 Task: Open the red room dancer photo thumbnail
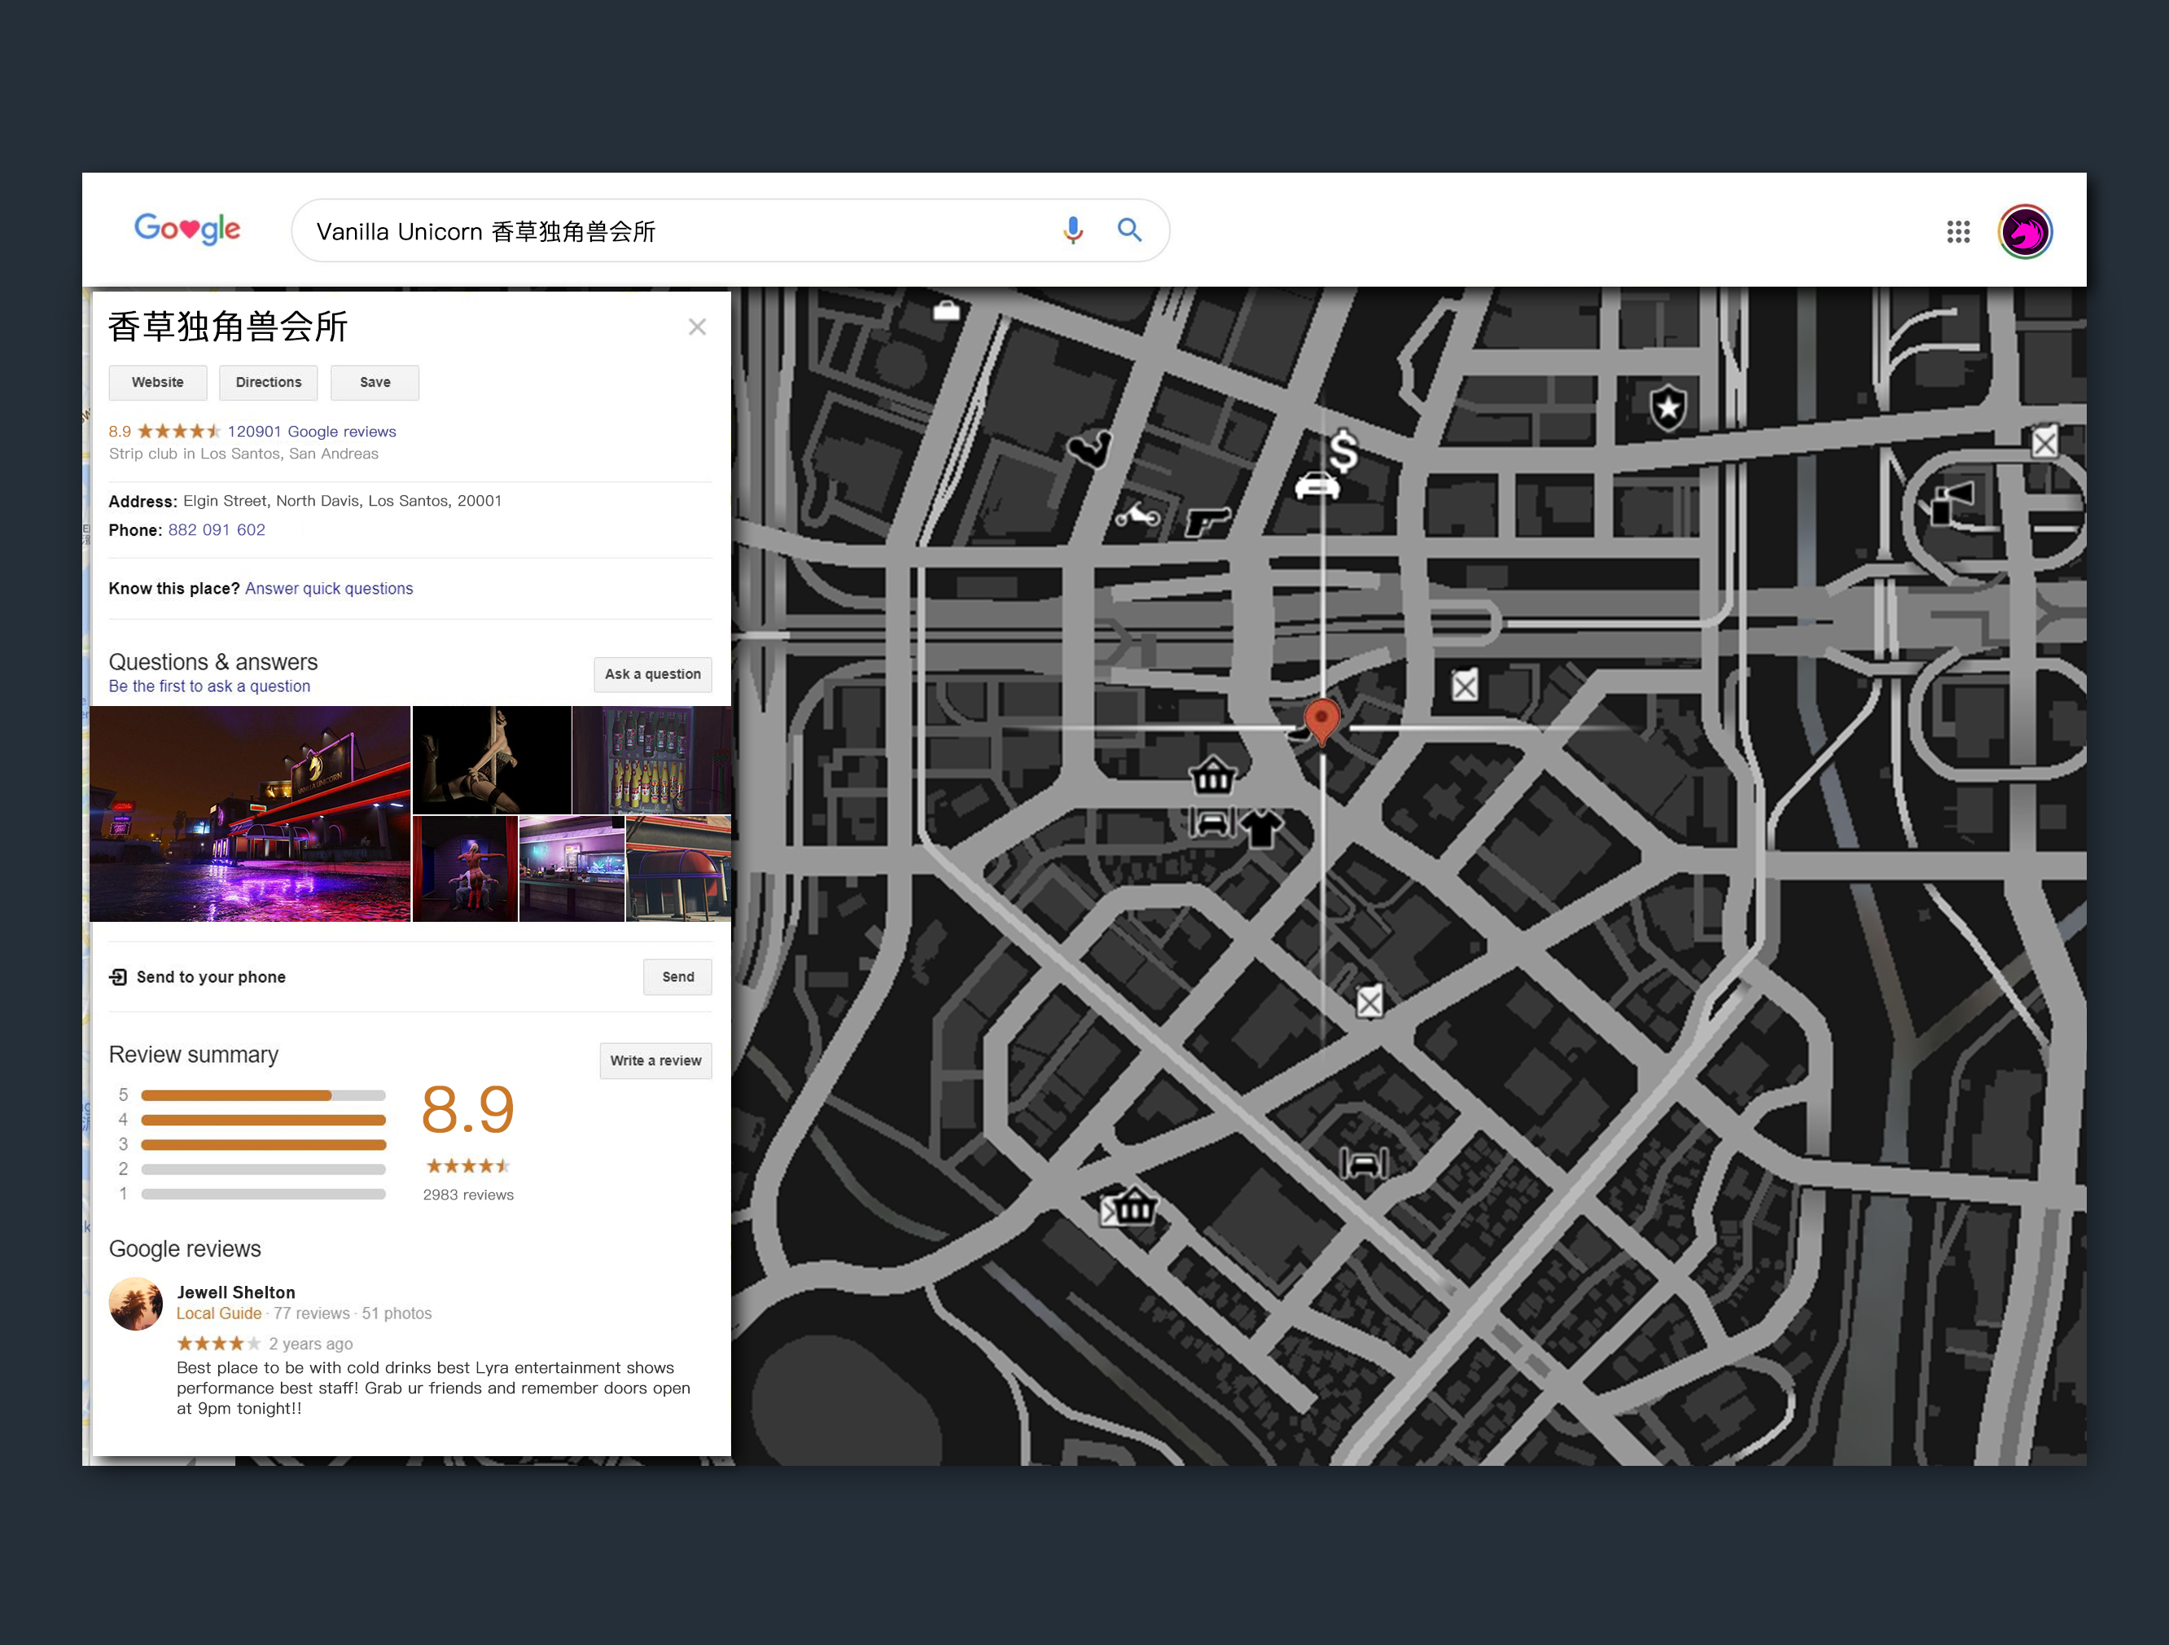point(465,869)
